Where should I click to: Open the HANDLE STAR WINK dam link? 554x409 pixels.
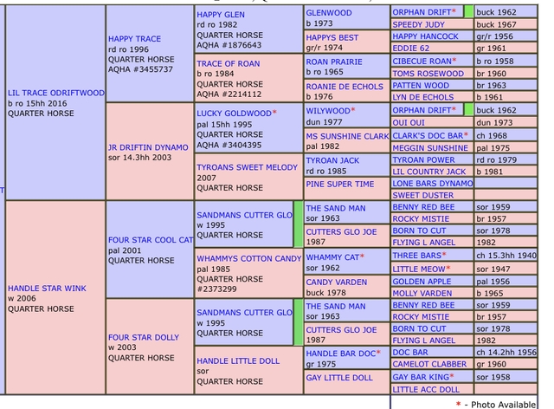click(x=47, y=288)
